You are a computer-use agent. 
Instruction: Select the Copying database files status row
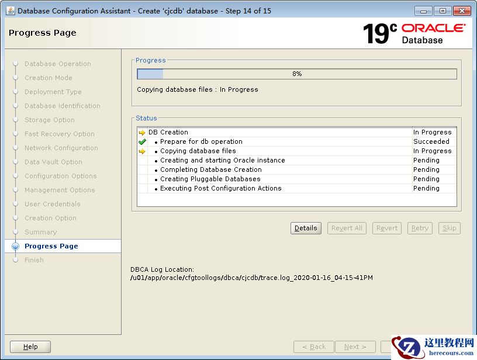(x=297, y=151)
